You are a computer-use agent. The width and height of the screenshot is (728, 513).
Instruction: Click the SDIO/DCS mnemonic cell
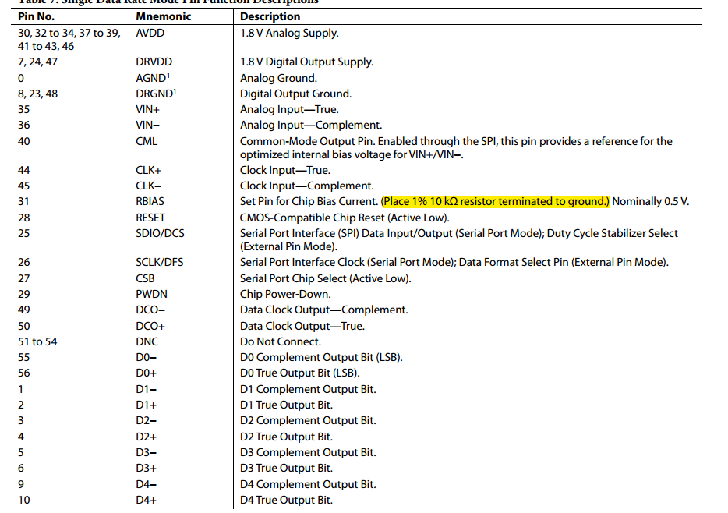click(161, 233)
